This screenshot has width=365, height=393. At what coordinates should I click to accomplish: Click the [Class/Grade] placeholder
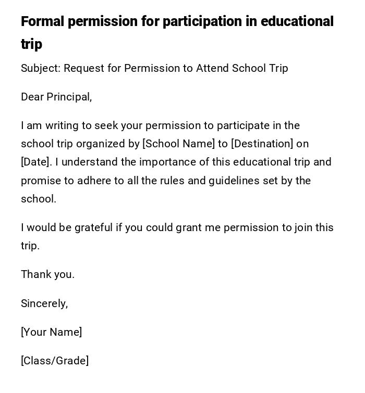tap(55, 361)
